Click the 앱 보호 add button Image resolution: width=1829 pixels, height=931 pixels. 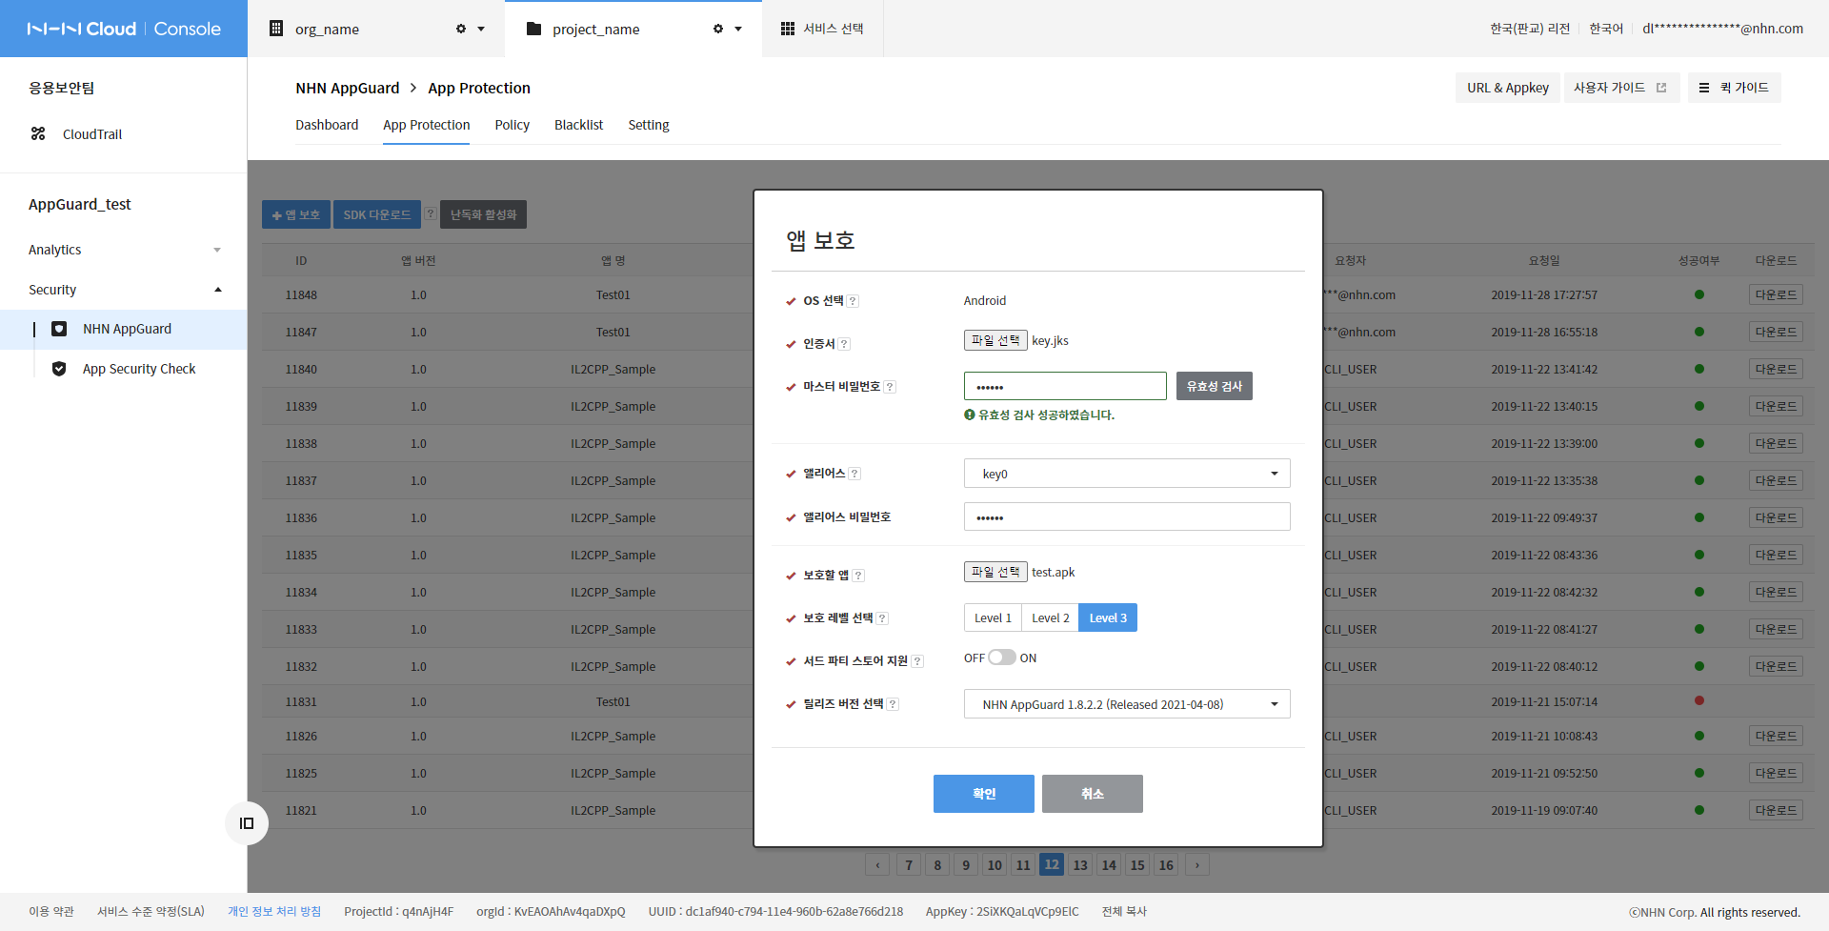[x=296, y=214]
